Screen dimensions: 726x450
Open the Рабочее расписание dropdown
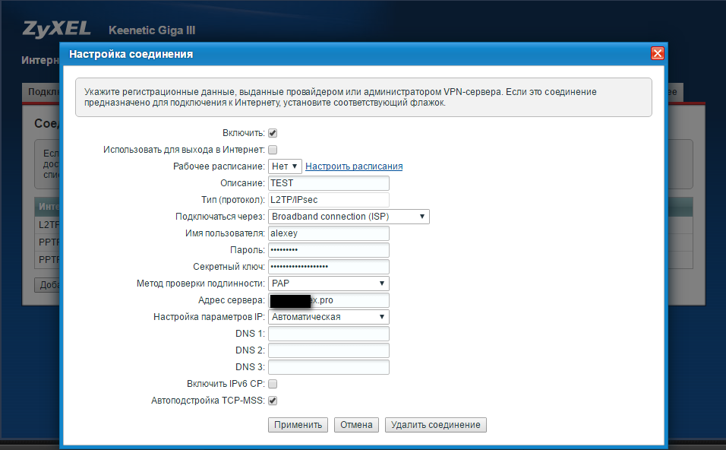tap(285, 166)
